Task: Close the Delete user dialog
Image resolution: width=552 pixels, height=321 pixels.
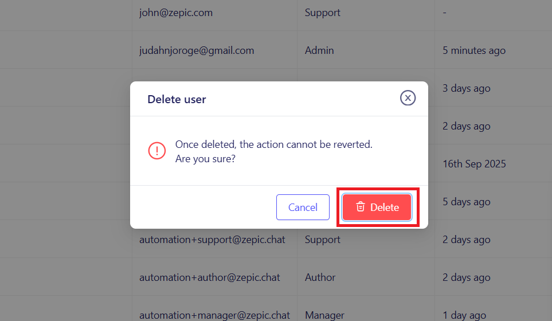Action: [408, 98]
